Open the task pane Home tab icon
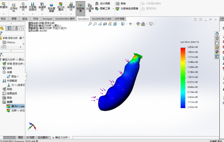The width and height of the screenshot is (224, 142). tap(217, 34)
